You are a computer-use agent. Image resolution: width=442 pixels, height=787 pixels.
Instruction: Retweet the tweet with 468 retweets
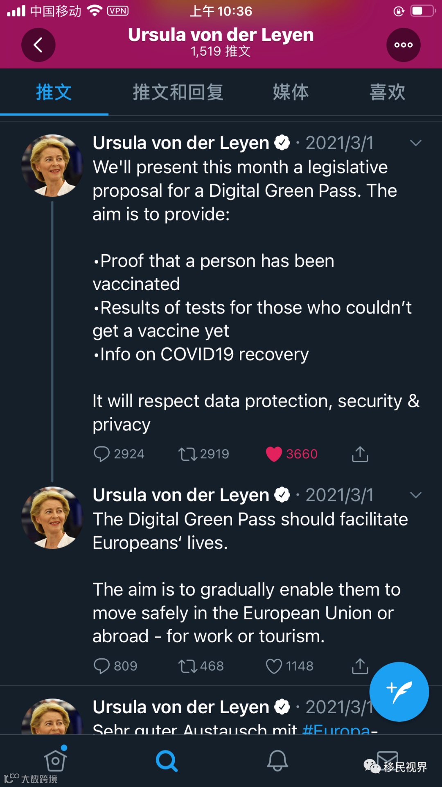tap(187, 666)
